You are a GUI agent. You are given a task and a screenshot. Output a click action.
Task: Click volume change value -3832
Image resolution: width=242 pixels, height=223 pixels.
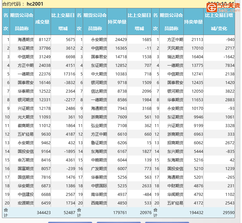tap(70, 83)
